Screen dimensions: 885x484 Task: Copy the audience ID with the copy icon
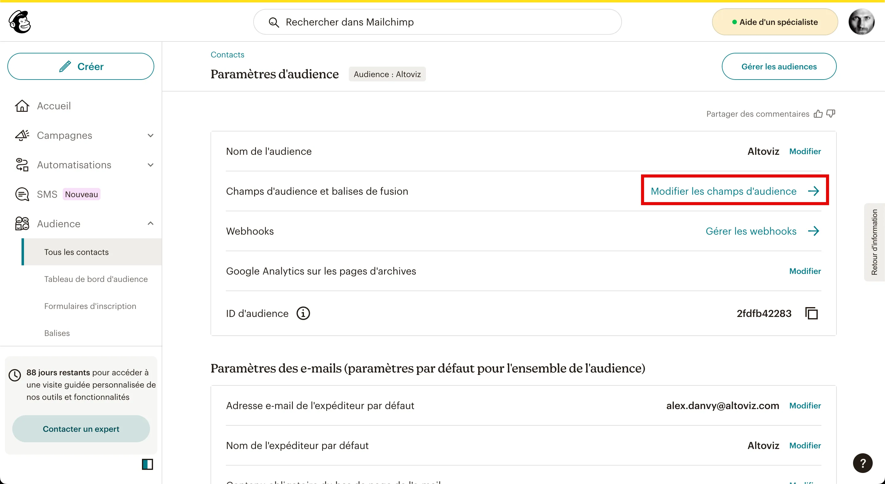(x=812, y=313)
